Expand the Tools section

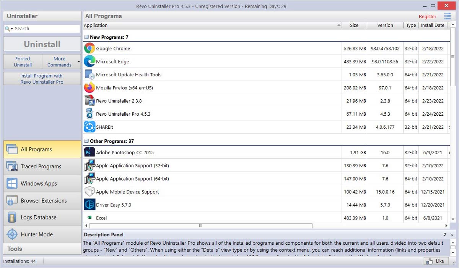[x=42, y=249]
